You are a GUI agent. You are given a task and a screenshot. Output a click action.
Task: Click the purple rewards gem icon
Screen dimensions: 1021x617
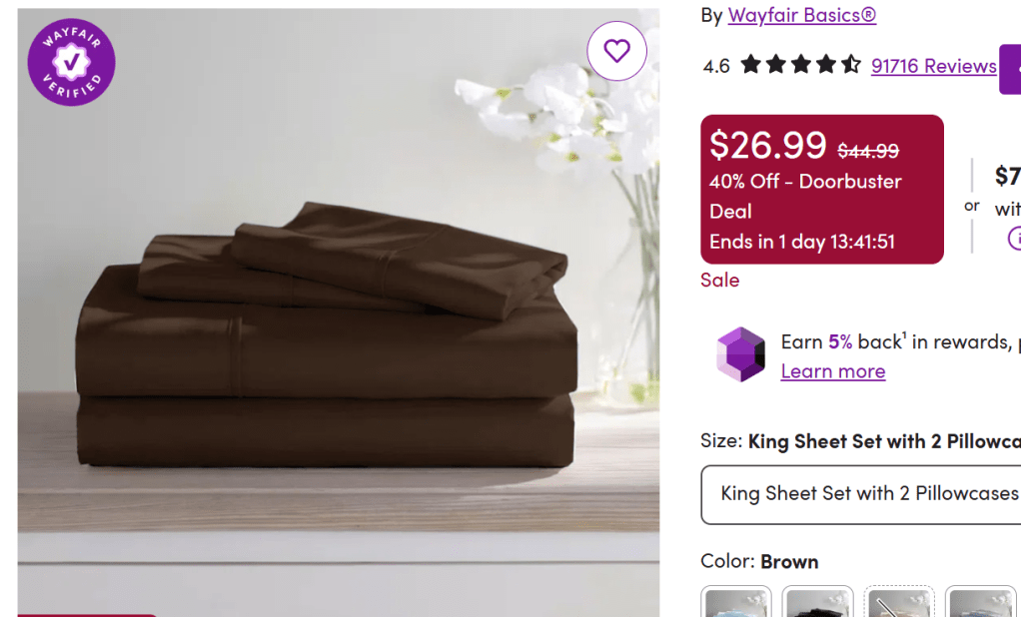coord(740,354)
